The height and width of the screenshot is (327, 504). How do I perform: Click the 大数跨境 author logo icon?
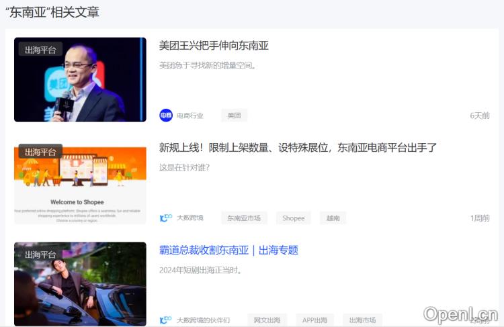tap(166, 218)
